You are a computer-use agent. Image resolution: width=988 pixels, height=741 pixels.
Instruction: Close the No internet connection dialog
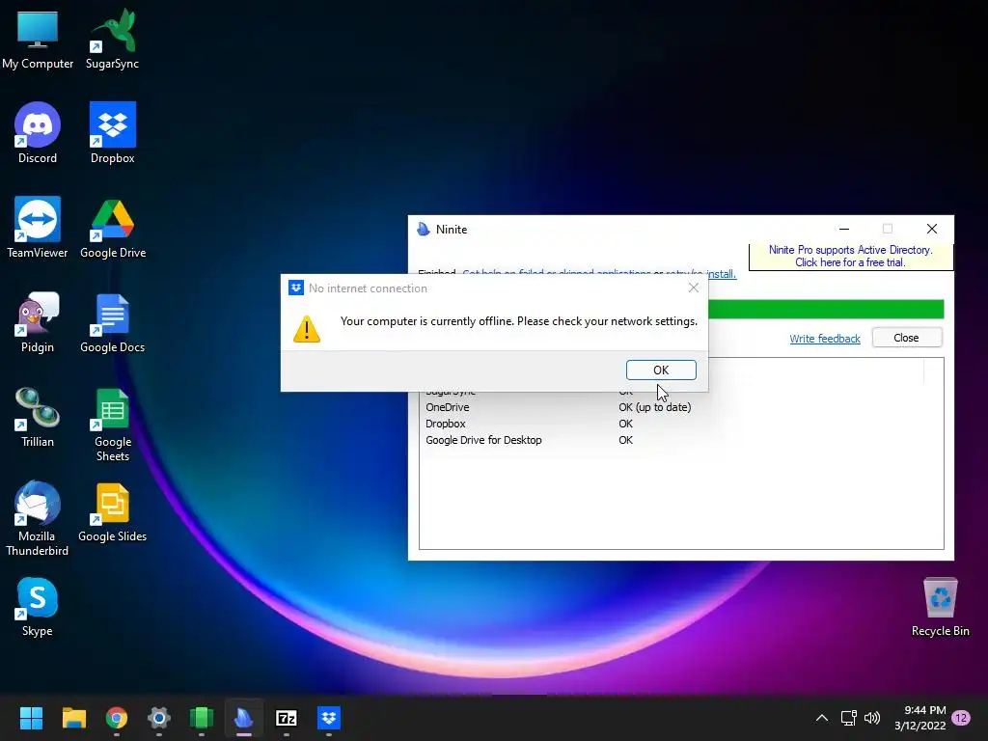[x=693, y=288]
